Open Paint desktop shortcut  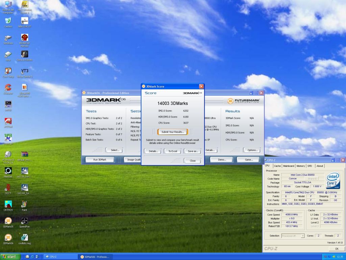click(24, 205)
